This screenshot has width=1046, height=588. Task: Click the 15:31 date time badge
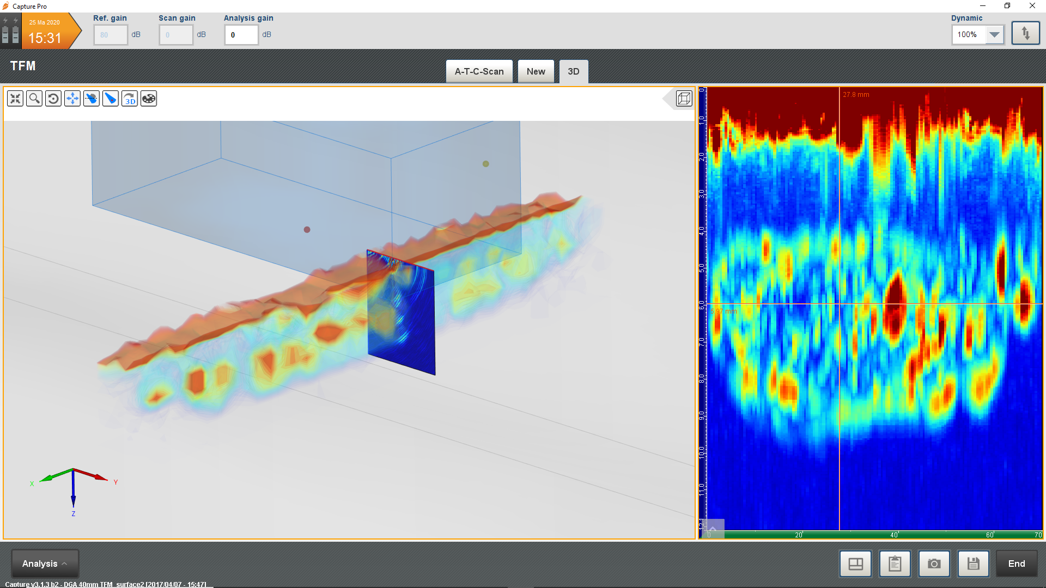[50, 31]
